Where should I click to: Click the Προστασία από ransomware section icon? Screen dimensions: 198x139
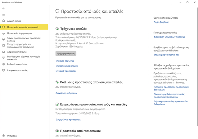point(57,131)
